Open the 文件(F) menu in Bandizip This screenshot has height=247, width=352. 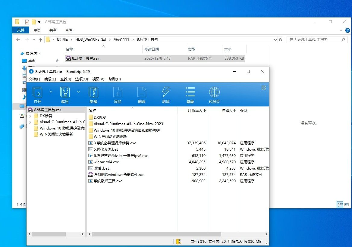pyautogui.click(x=34, y=79)
